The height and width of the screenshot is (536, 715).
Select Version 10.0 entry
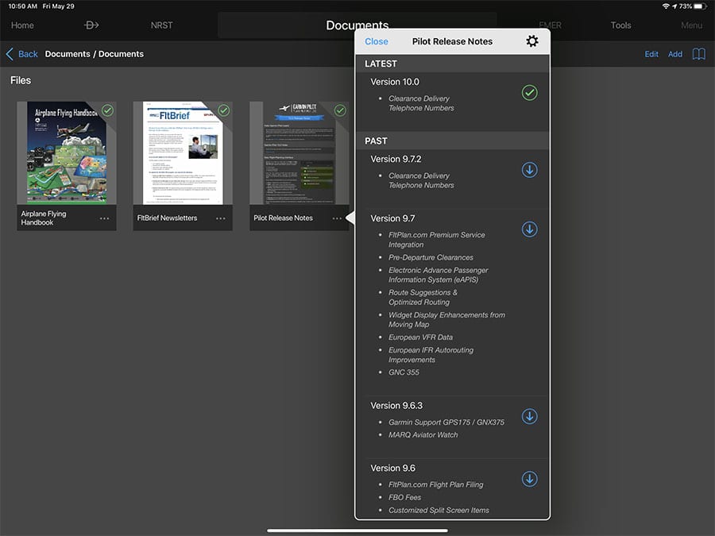(x=452, y=101)
